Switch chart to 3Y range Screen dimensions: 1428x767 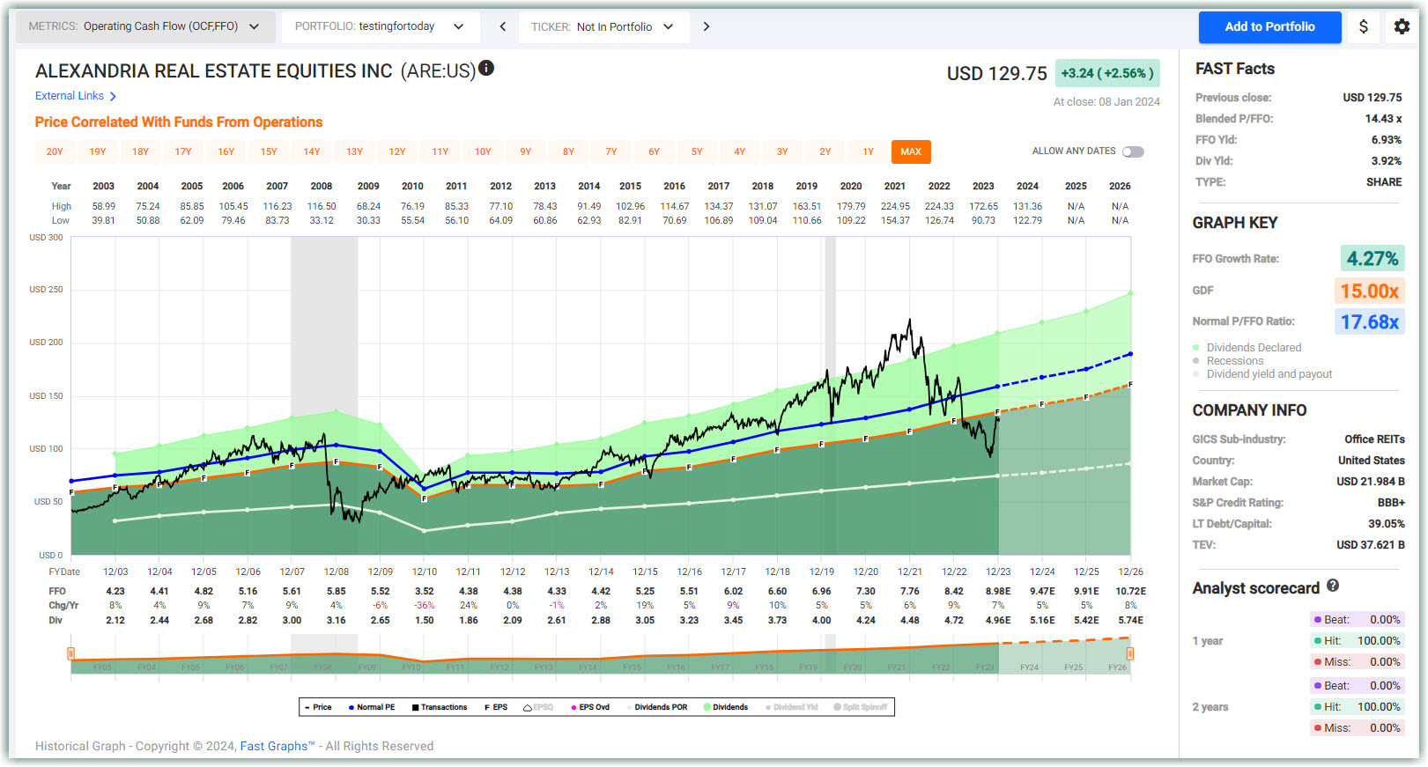(x=782, y=151)
